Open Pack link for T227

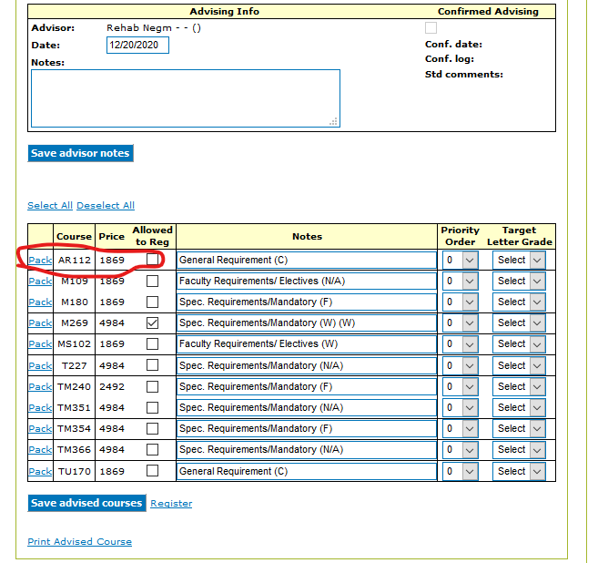[x=40, y=366]
